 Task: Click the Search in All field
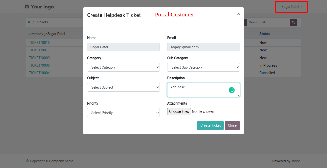(269, 22)
